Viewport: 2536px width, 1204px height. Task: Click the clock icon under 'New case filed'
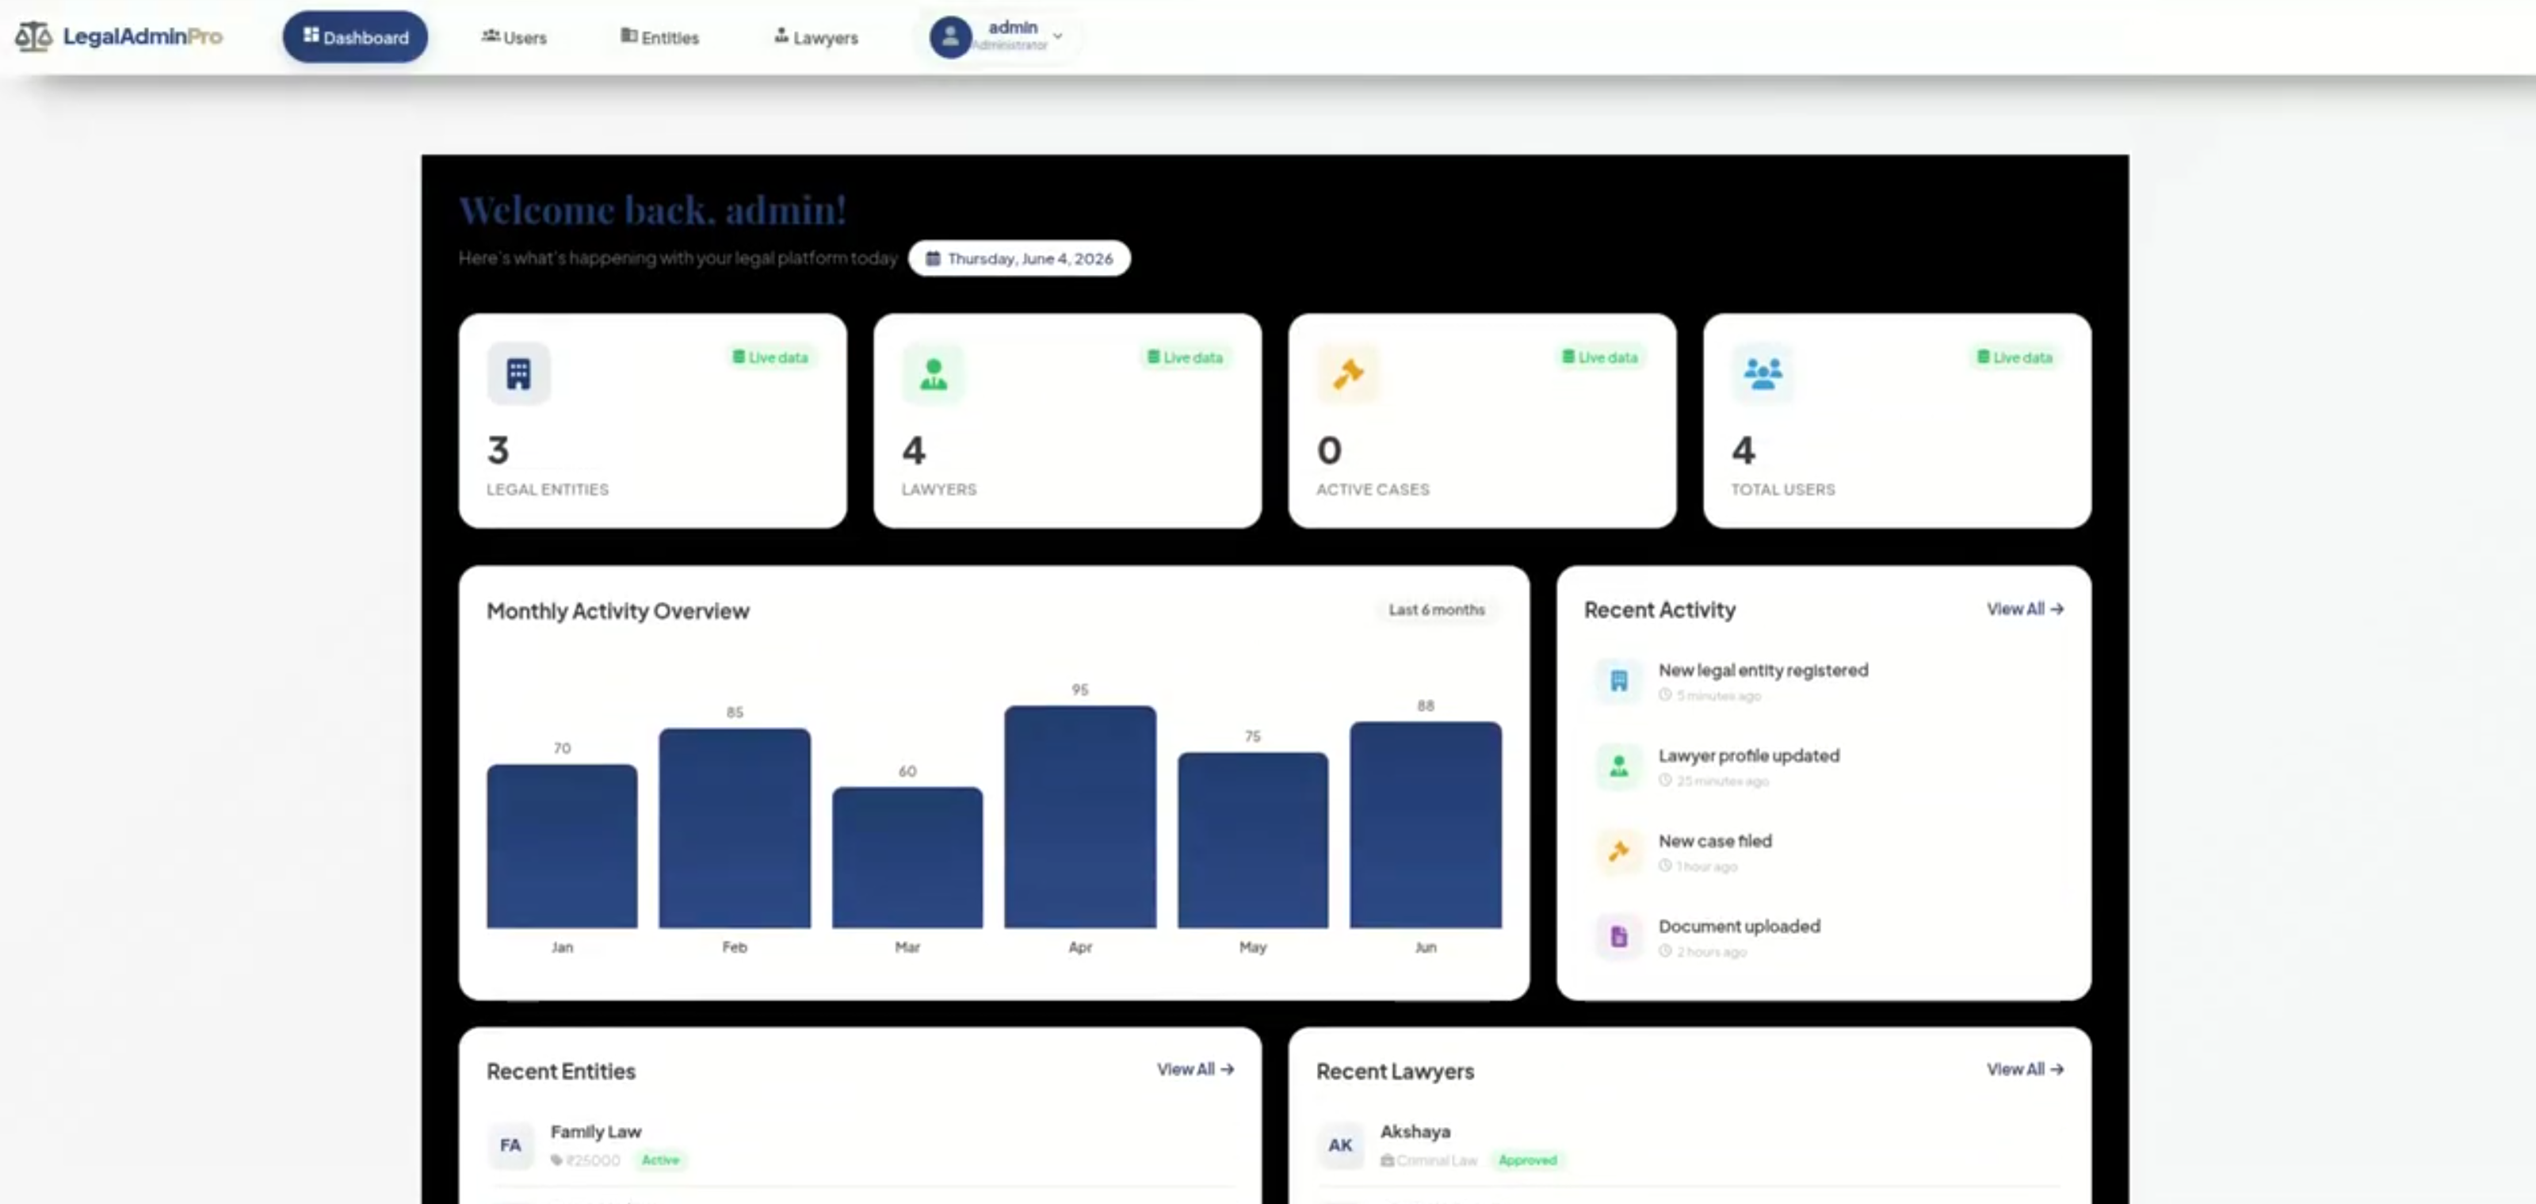click(1665, 866)
